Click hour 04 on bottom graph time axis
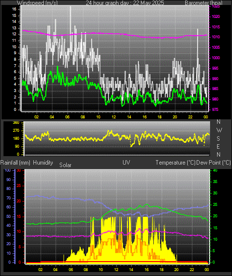 click(x=55, y=270)
